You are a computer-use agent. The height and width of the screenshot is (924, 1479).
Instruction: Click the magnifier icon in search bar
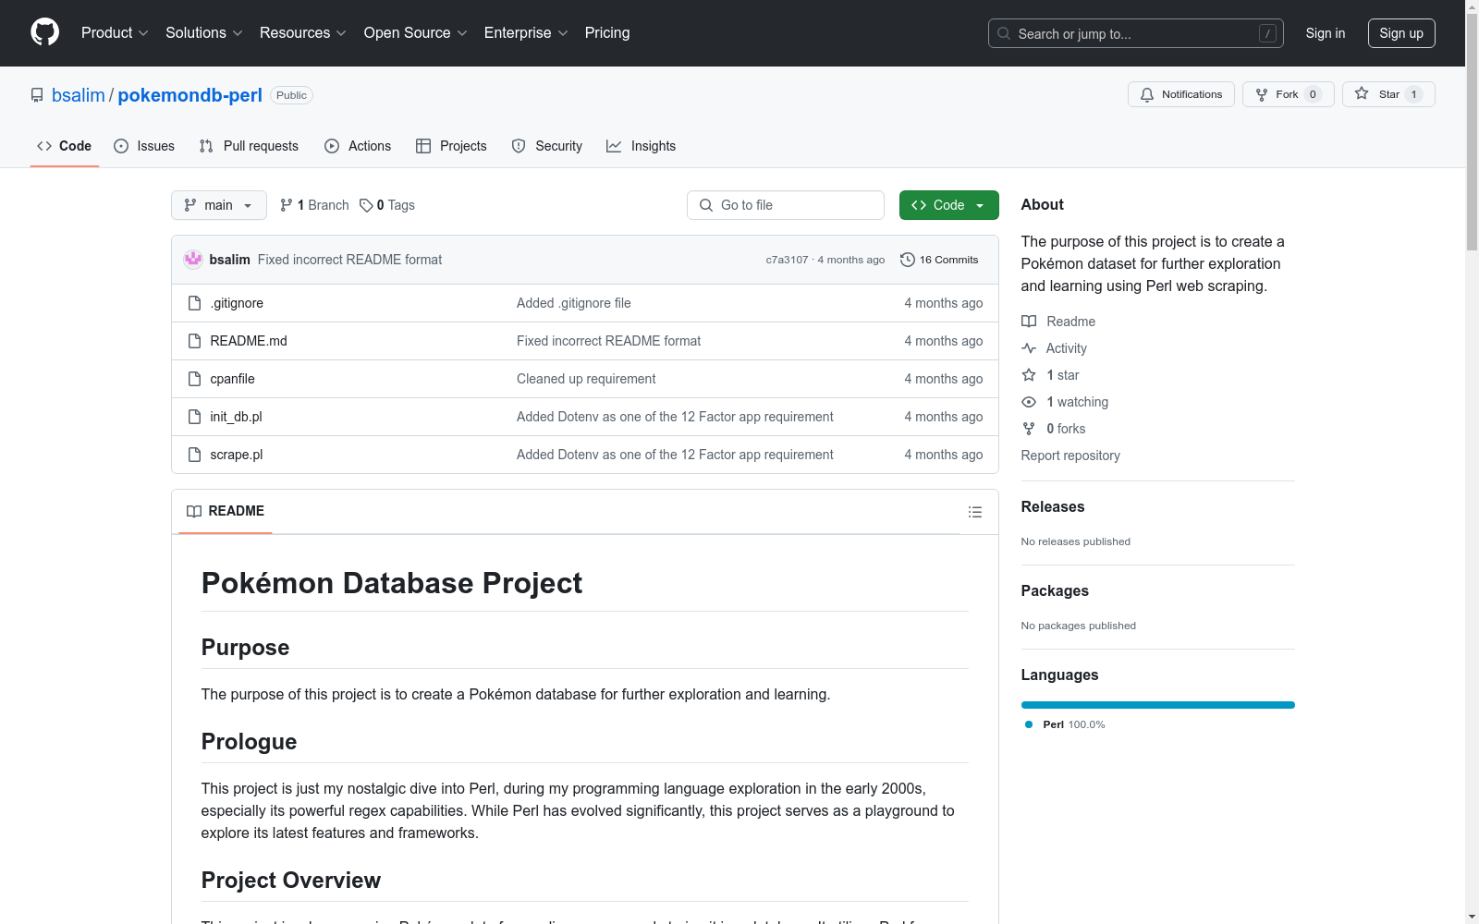[1004, 33]
